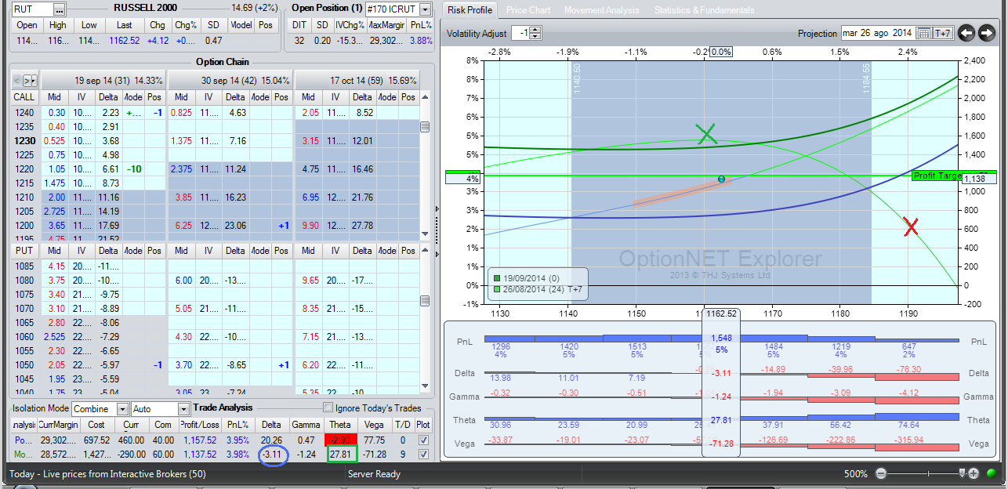Click the green X marker on chart

[707, 133]
